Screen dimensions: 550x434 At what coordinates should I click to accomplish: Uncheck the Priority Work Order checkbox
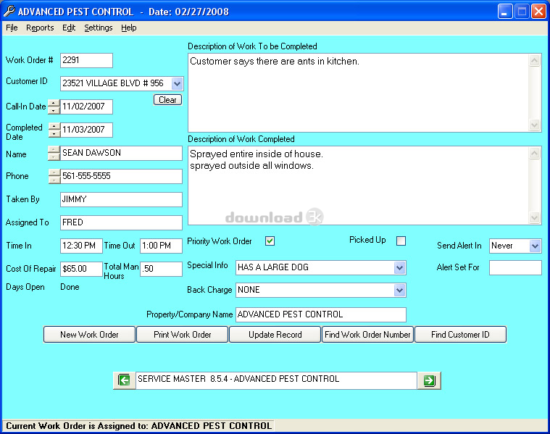point(270,241)
